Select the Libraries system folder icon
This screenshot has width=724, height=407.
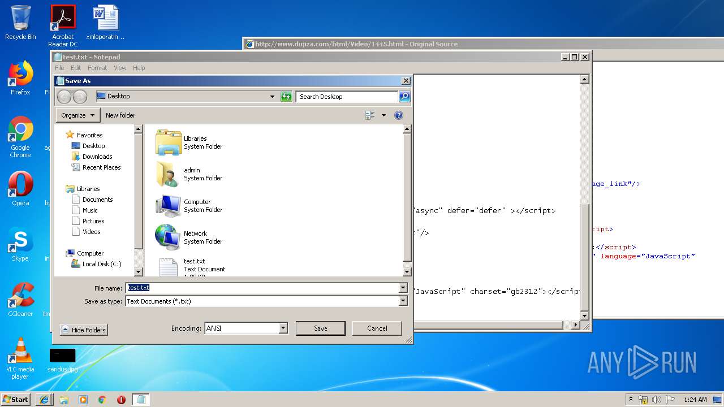(x=169, y=142)
